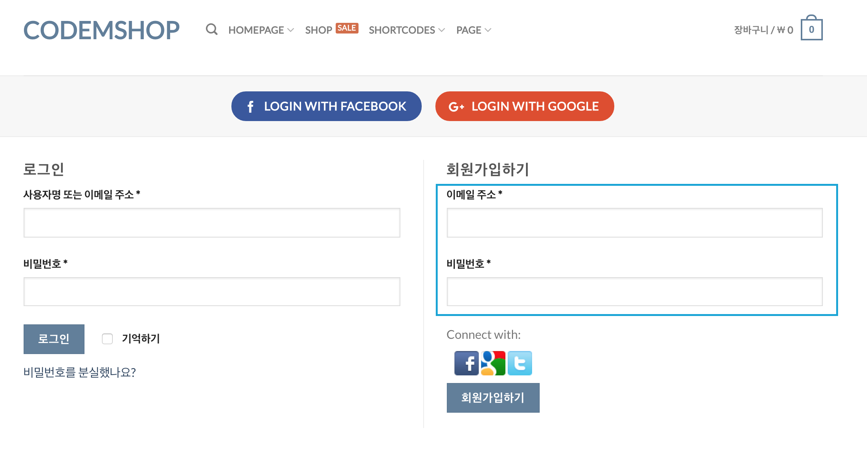The image size is (867, 450).
Task: Click the CODEMSHOP logo in the header
Action: (x=101, y=30)
